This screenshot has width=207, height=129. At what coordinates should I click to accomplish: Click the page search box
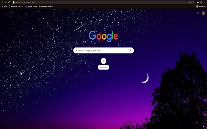[x=103, y=50]
